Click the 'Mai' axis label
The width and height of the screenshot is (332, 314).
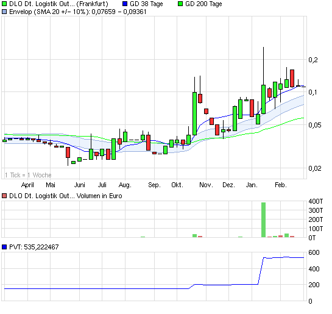point(51,185)
